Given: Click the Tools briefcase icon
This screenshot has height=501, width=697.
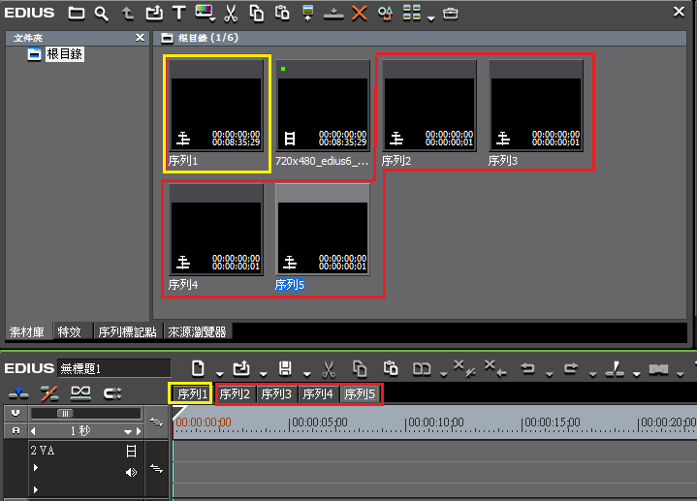Looking at the screenshot, I should (450, 14).
